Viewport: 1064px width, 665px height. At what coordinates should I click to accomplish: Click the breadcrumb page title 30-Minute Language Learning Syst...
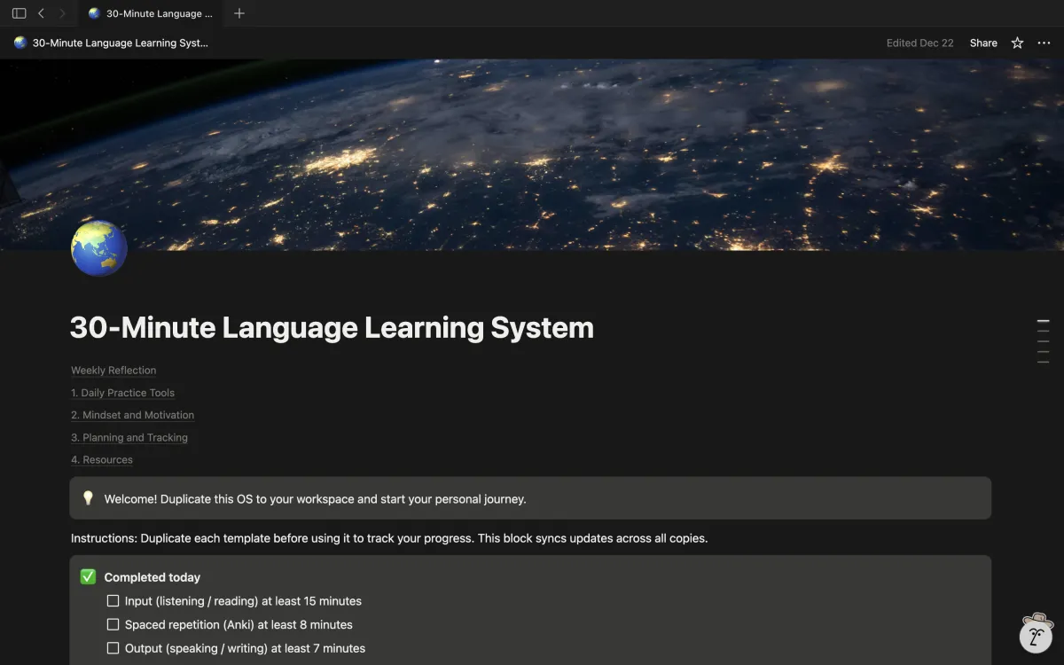(120, 43)
